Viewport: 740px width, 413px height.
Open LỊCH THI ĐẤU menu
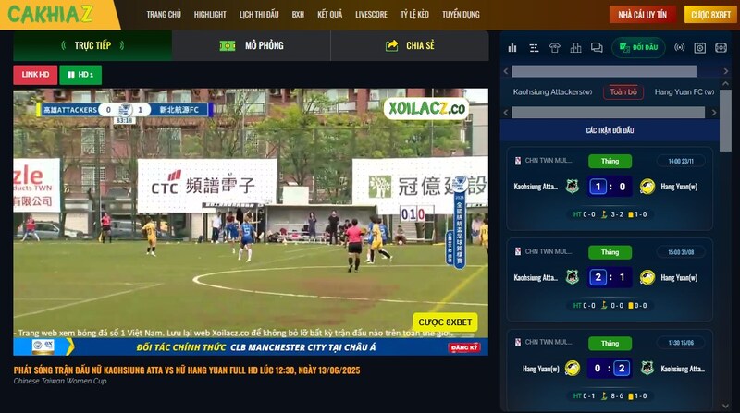(x=259, y=15)
